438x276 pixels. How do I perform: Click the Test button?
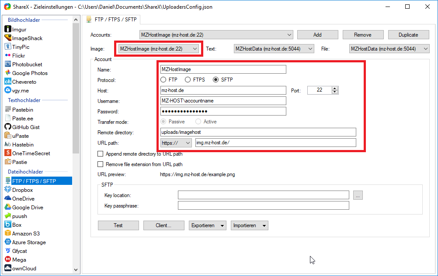tap(118, 225)
